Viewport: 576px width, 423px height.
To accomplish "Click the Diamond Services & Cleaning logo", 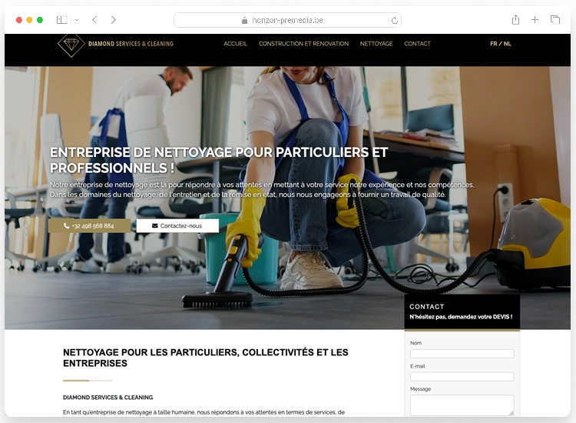I will click(x=115, y=44).
